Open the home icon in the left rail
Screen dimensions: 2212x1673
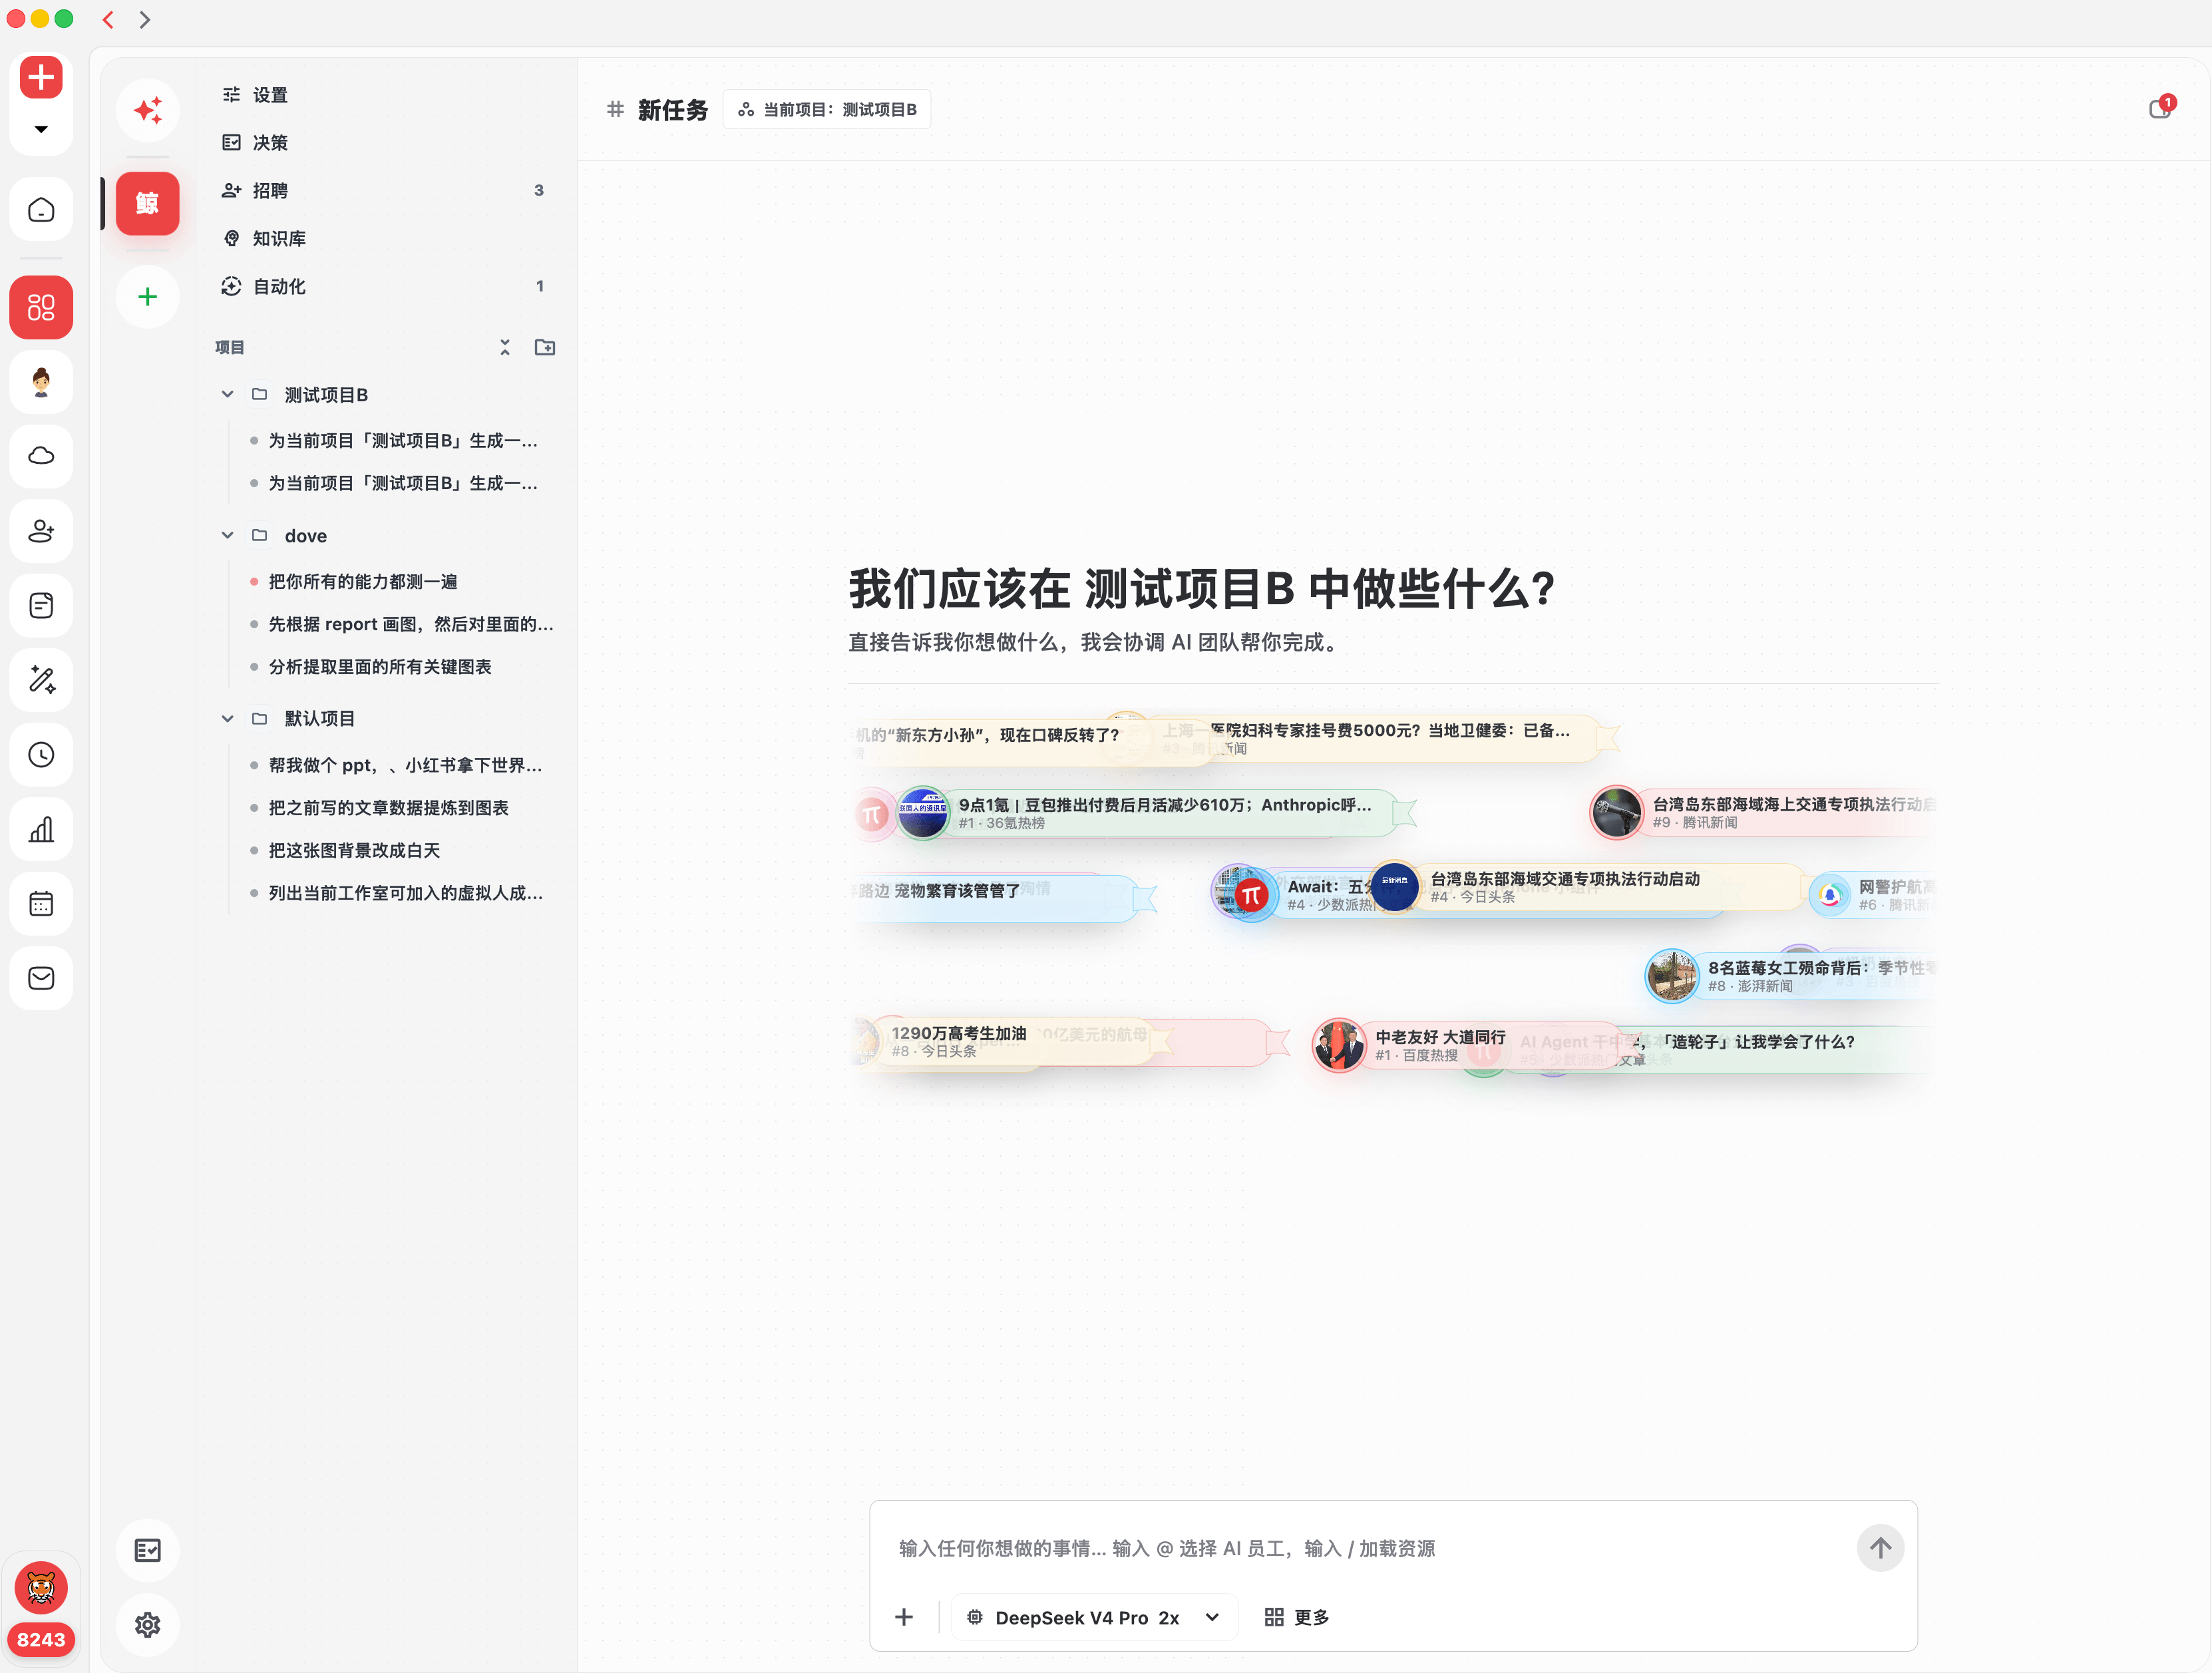click(x=41, y=210)
